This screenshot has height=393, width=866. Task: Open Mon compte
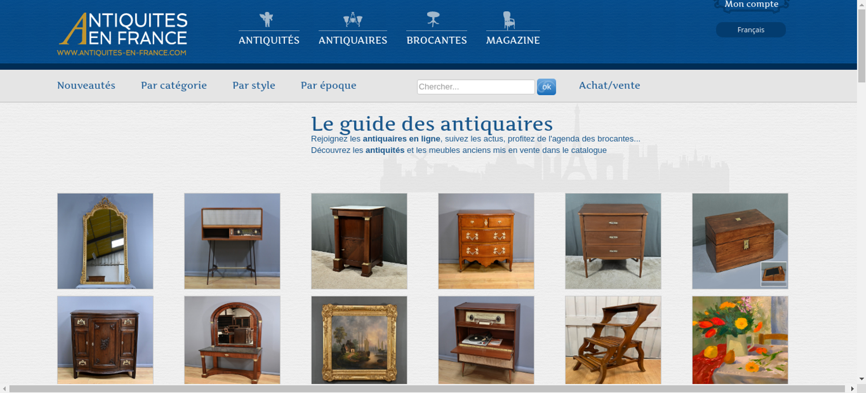tap(751, 5)
